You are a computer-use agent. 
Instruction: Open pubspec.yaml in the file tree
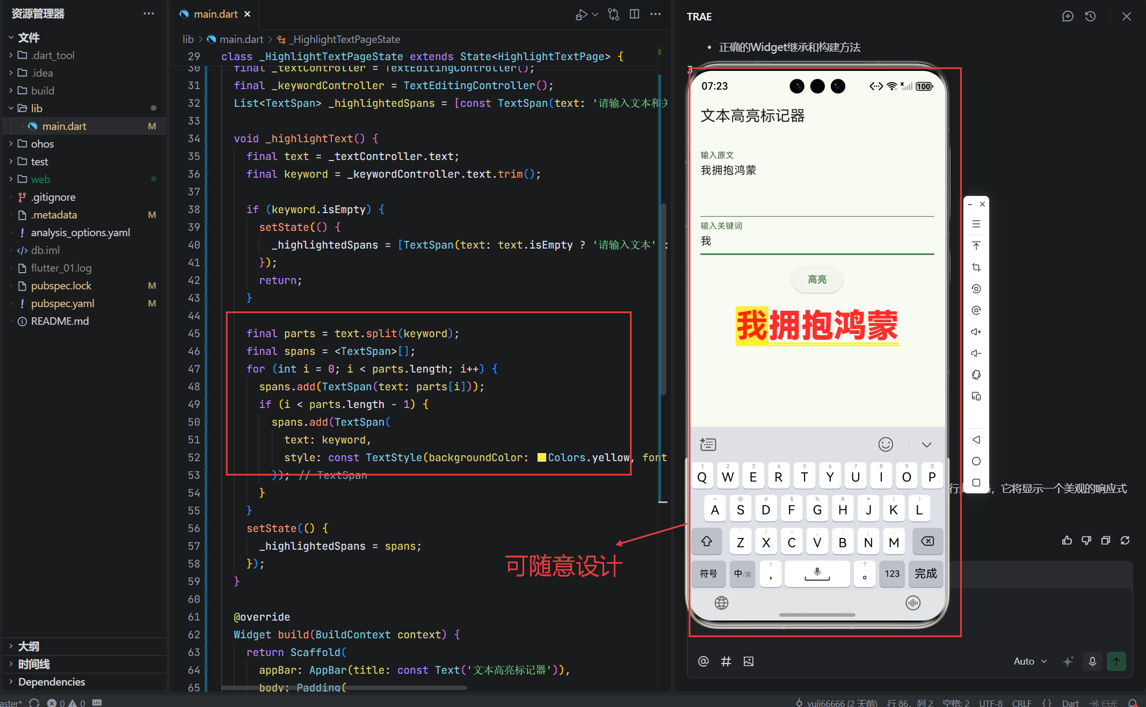click(62, 303)
